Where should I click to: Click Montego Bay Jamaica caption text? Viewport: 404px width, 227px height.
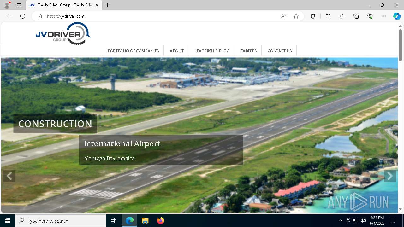109,158
